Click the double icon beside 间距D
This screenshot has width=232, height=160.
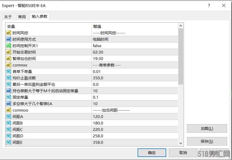[8, 136]
